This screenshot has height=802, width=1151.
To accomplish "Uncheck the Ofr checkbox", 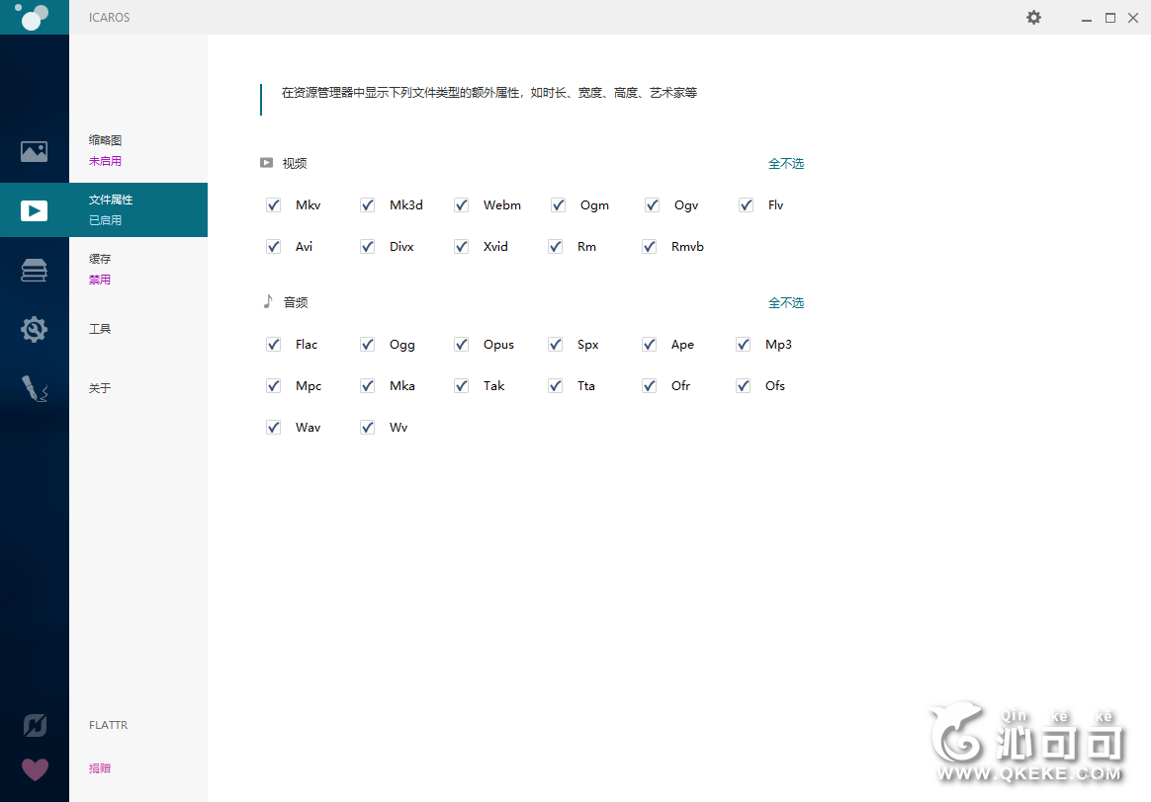I will click(650, 385).
